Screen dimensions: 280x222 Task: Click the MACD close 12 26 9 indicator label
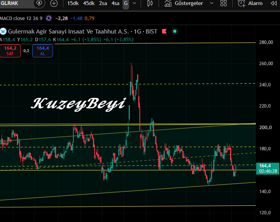tap(21, 18)
